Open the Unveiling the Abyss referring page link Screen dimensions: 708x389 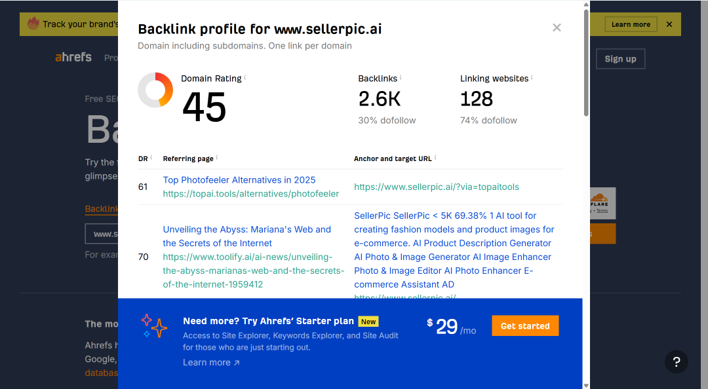(247, 236)
